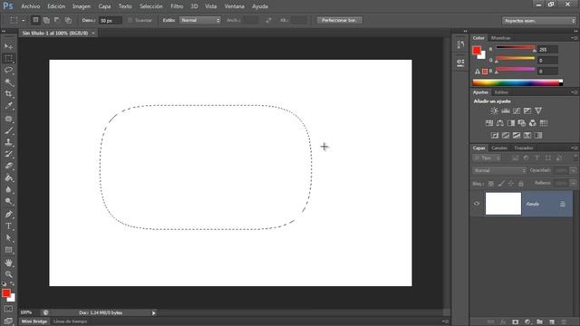Image resolution: width=580 pixels, height=326 pixels.
Task: Open the Color panel options menu
Action: click(574, 38)
